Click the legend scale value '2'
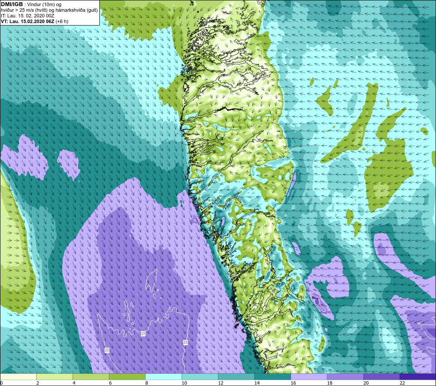The height and width of the screenshot is (386, 436). [37, 383]
